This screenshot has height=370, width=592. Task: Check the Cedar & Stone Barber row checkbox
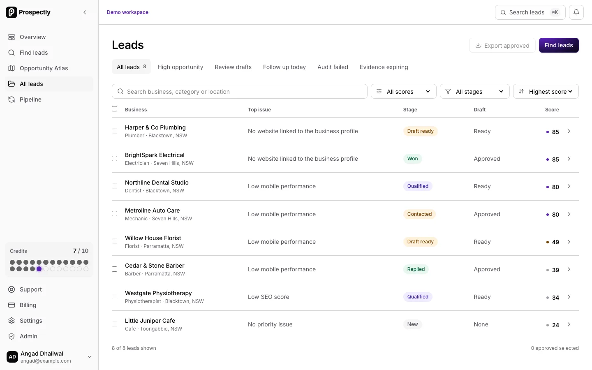pos(115,269)
